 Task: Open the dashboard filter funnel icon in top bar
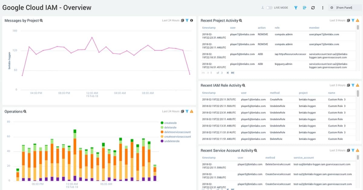[296, 8]
